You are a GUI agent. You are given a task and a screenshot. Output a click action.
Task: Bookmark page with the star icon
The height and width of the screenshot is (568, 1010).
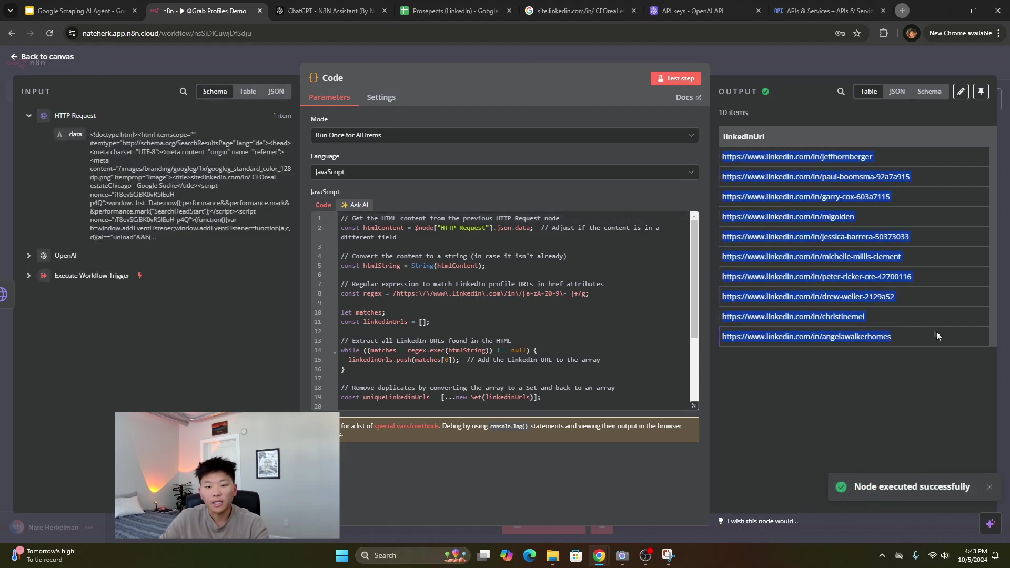(857, 33)
